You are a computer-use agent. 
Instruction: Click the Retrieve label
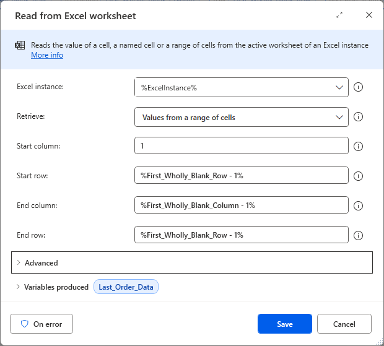(31, 116)
